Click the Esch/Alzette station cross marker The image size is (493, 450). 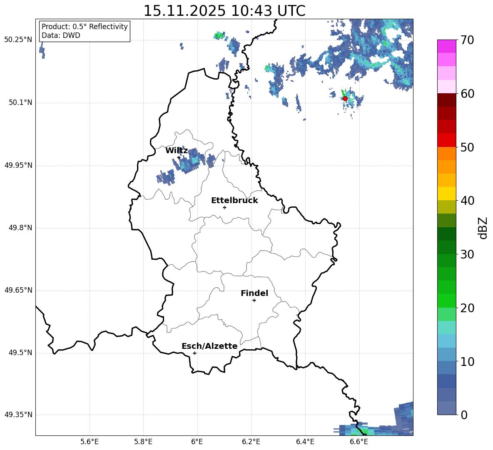pyautogui.click(x=194, y=353)
